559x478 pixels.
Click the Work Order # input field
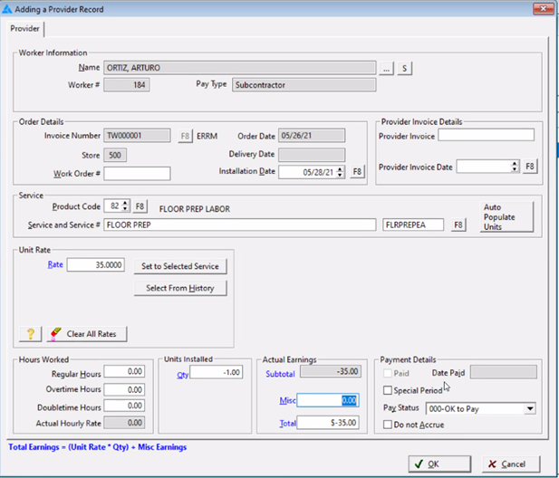click(137, 173)
